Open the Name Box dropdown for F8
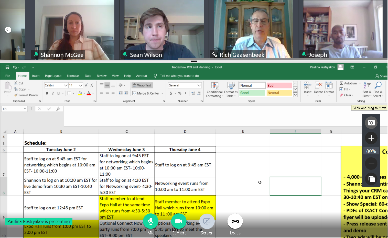 pyautogui.click(x=25, y=109)
